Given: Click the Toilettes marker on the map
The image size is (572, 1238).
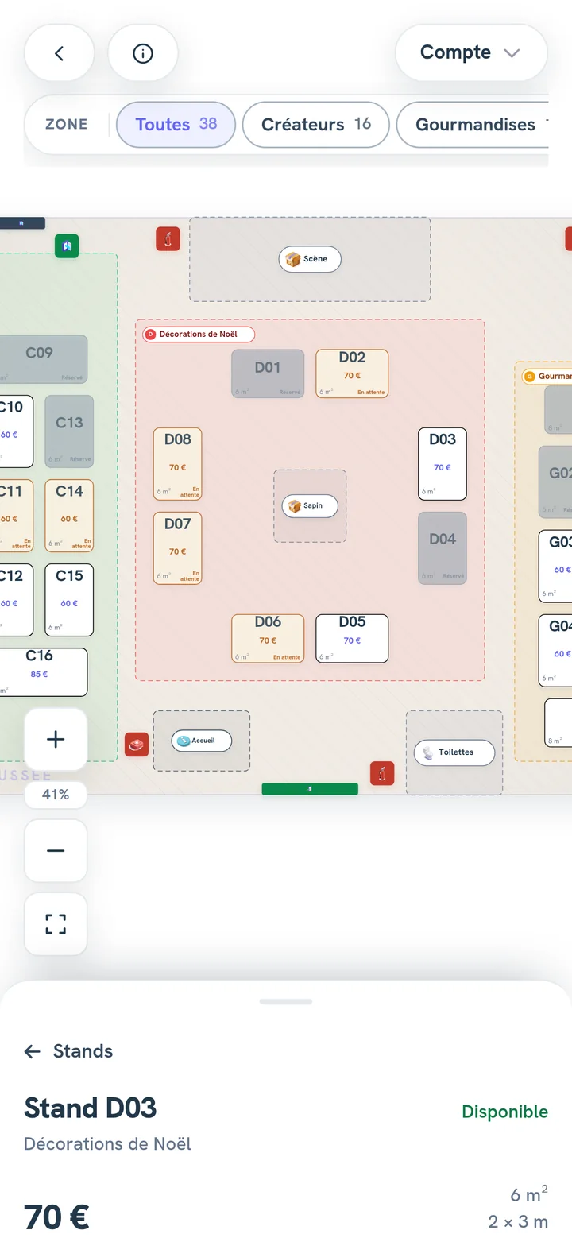Looking at the screenshot, I should [454, 752].
